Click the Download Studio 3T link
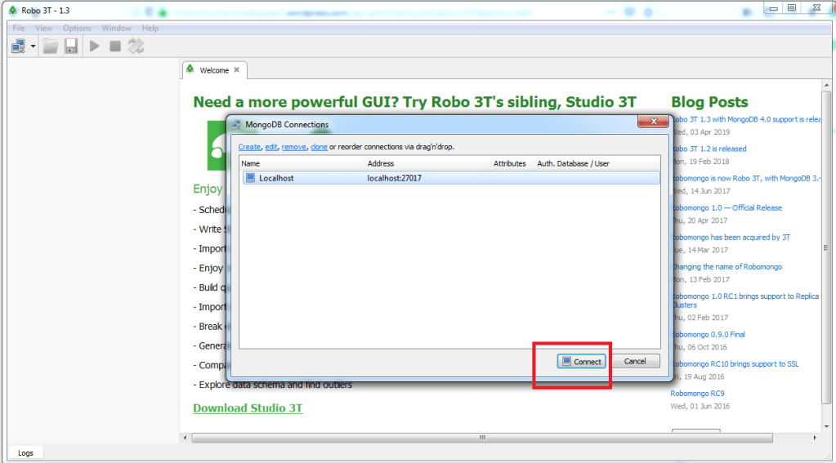The image size is (836, 463). 248,408
